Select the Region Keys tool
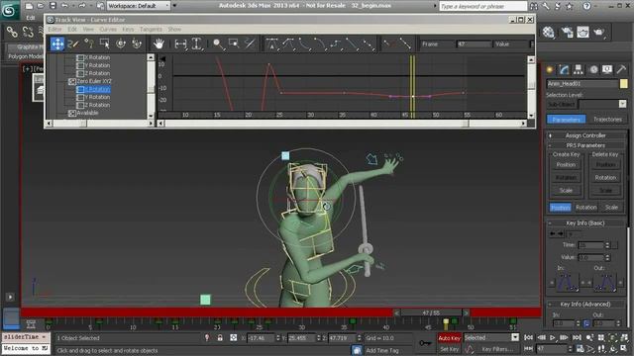 click(x=105, y=44)
